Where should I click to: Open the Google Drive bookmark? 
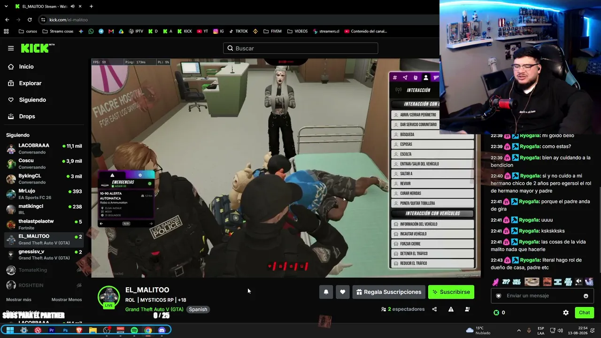(121, 31)
